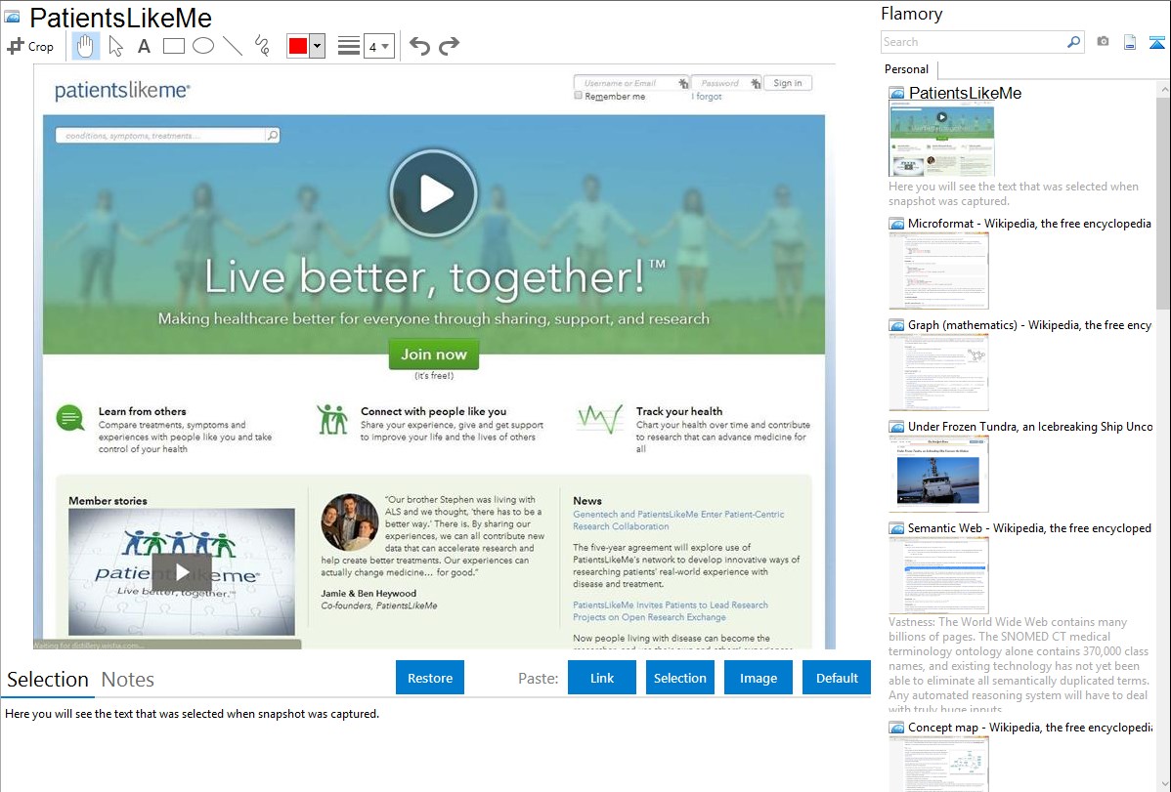Click the Track your health chart icon
This screenshot has width=1171, height=792.
click(600, 420)
